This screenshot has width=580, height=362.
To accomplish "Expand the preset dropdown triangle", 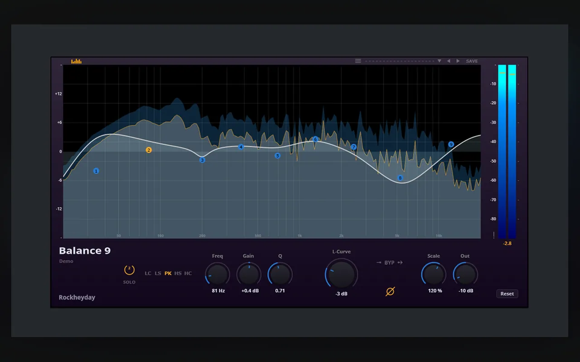I will click(439, 61).
